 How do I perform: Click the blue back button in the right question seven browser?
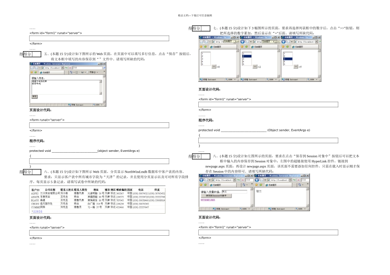tap(284, 42)
